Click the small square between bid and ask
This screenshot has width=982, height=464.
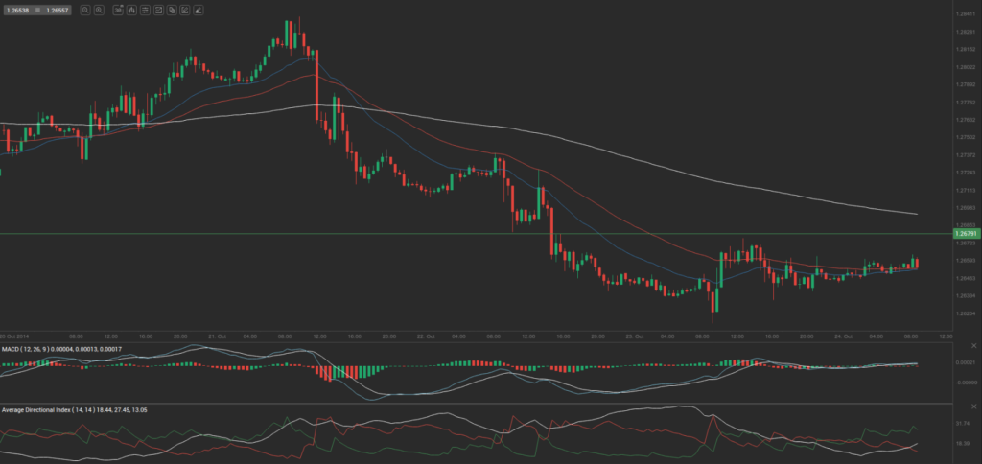[37, 10]
